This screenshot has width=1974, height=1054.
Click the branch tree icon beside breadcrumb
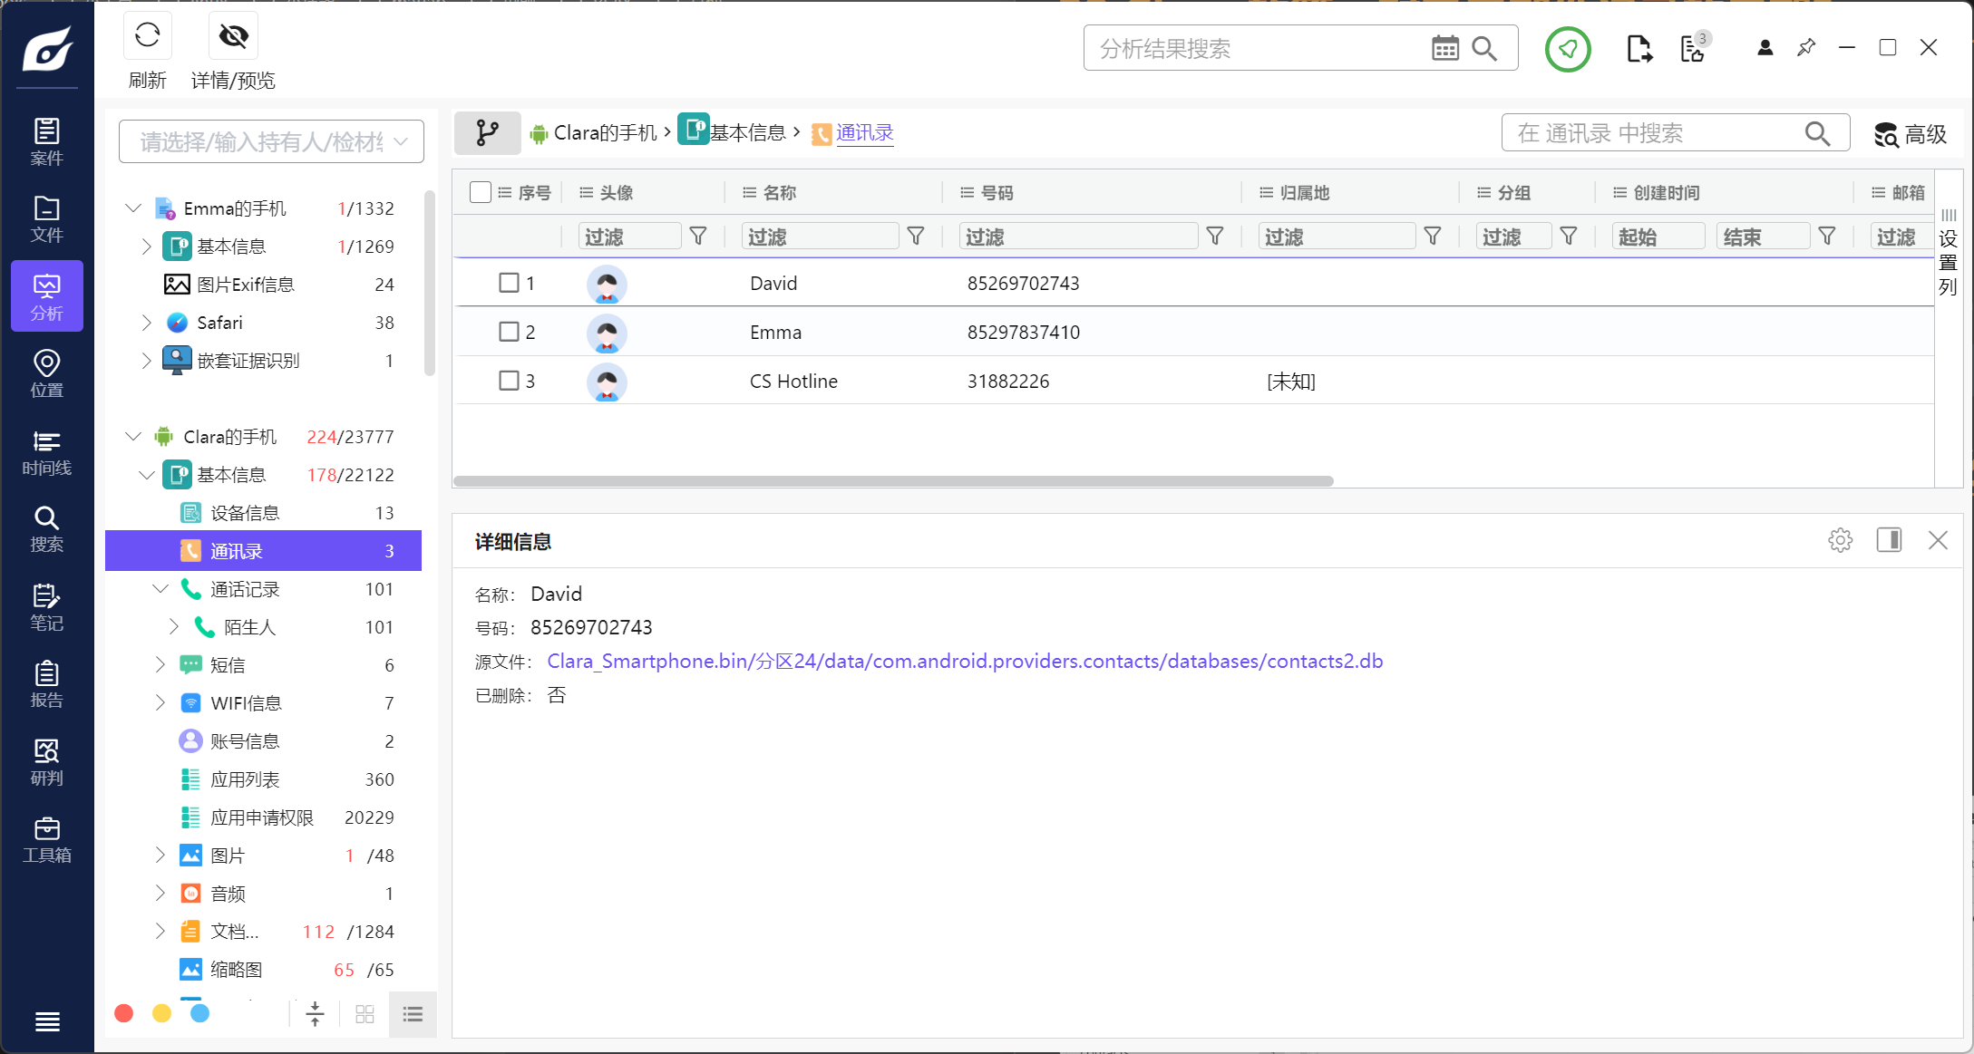click(x=487, y=133)
